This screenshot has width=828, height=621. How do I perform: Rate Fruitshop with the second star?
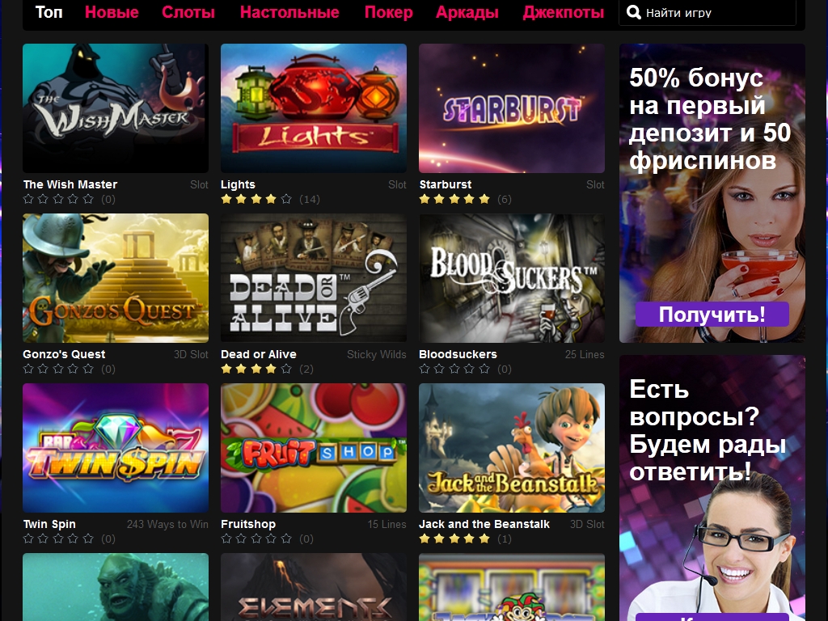tap(241, 539)
